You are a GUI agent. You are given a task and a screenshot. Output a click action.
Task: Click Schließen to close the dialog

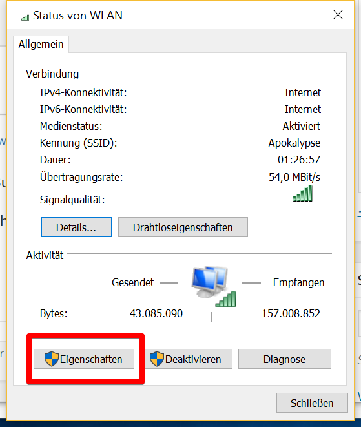point(312,402)
